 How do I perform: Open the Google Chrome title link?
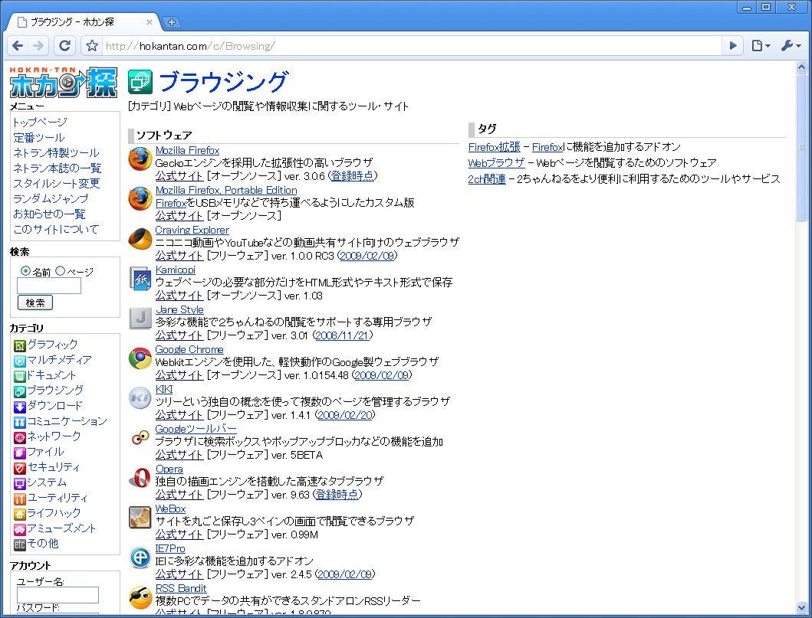click(189, 350)
